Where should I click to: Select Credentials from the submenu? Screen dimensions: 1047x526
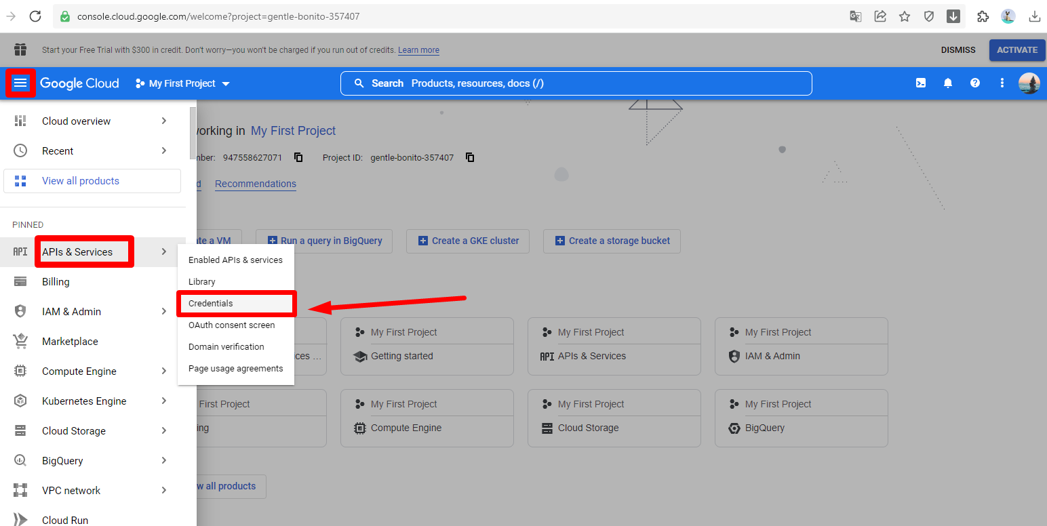(211, 304)
